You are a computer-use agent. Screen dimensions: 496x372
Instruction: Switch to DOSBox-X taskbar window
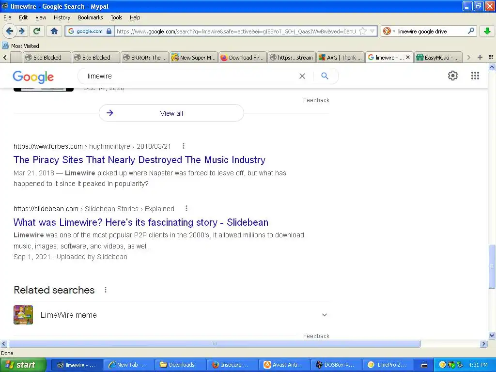pyautogui.click(x=336, y=365)
